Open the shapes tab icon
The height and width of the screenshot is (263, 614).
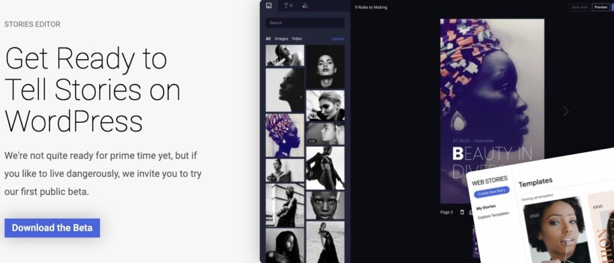pos(305,5)
